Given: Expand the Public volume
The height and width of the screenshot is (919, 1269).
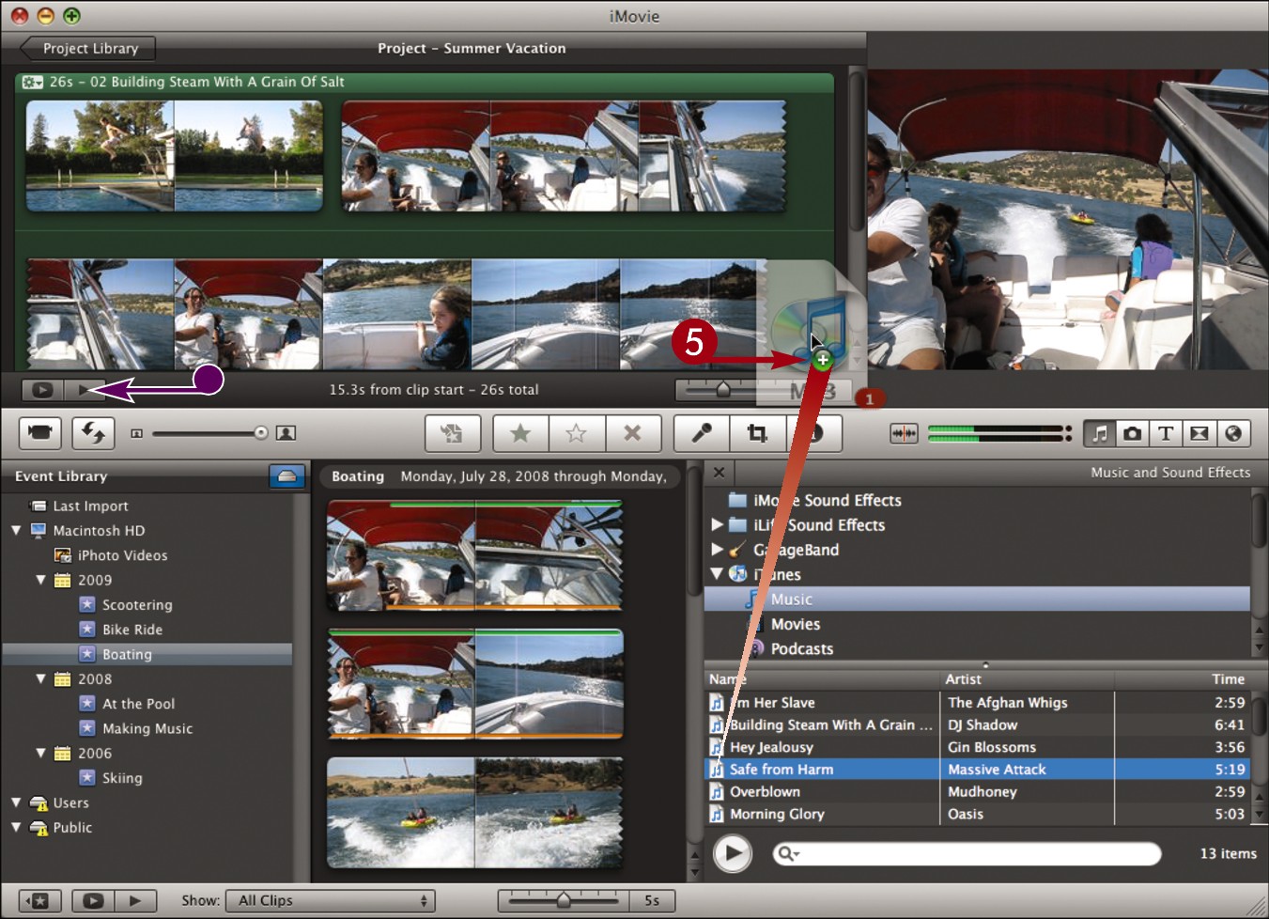Looking at the screenshot, I should pos(16,827).
